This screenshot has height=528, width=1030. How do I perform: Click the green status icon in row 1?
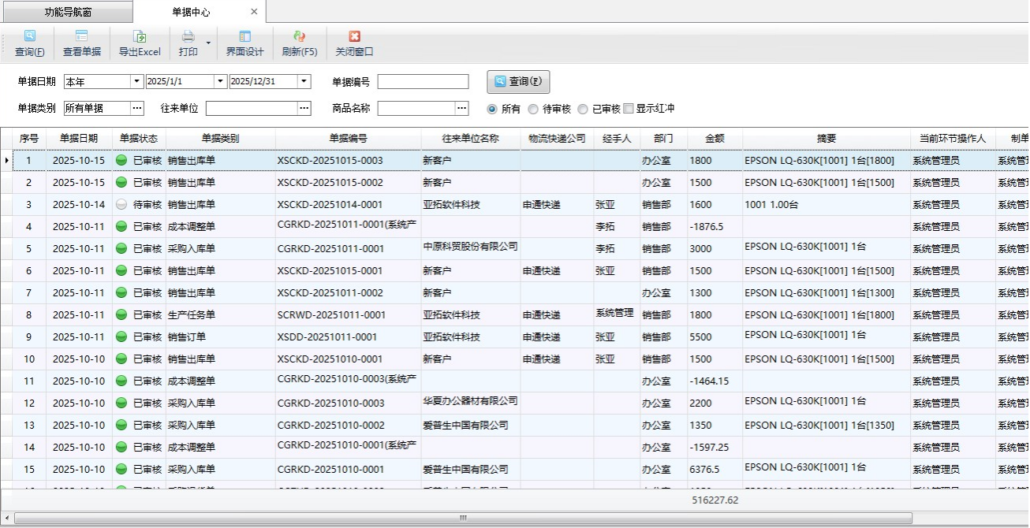[121, 161]
